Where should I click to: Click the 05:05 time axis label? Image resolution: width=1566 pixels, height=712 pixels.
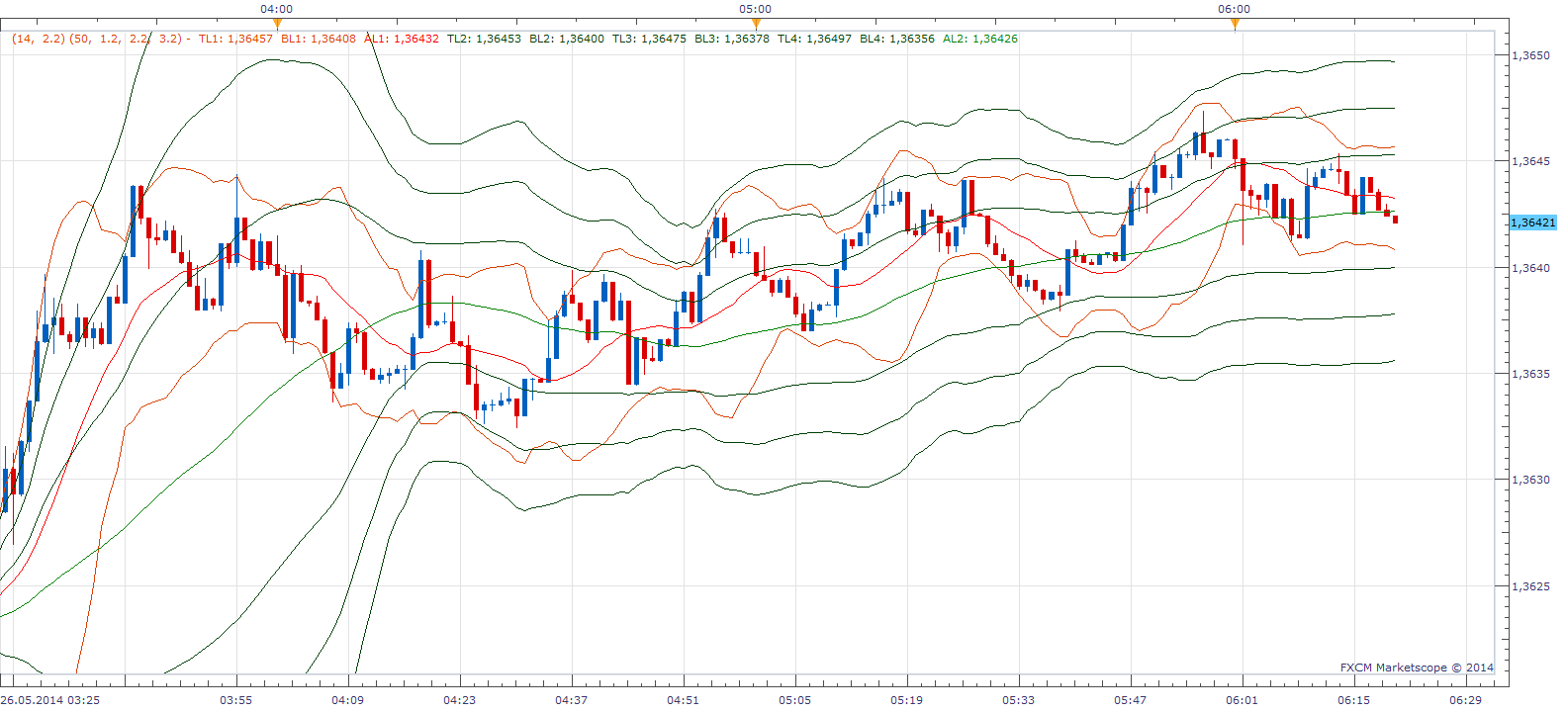[795, 700]
